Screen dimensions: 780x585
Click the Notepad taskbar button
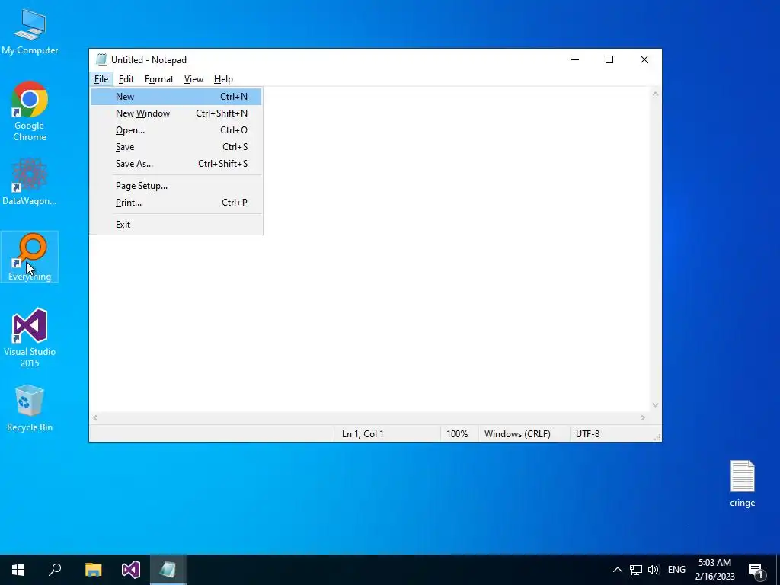click(168, 570)
